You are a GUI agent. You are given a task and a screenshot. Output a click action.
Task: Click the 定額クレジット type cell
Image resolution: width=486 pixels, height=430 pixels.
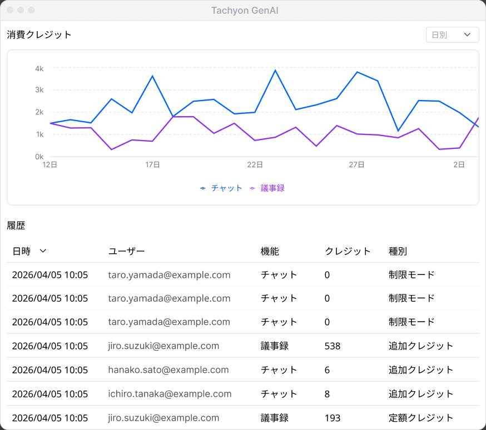420,418
